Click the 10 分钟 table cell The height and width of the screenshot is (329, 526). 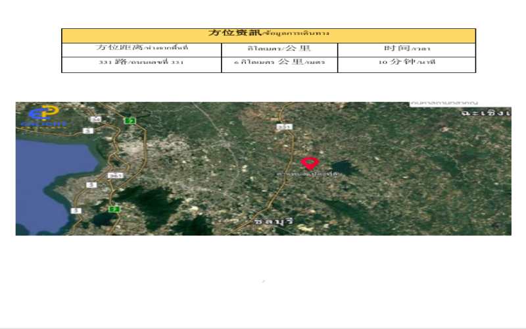tap(406, 64)
